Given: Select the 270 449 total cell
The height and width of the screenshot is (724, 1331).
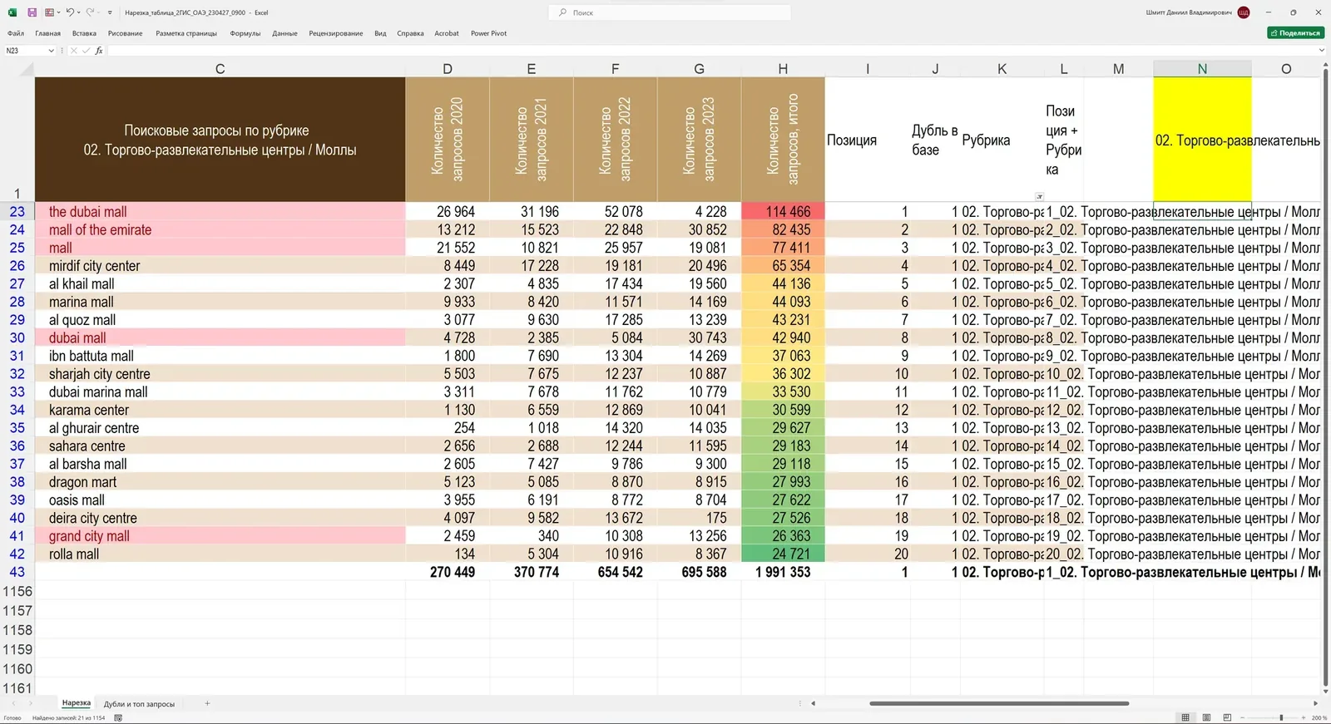Looking at the screenshot, I should [448, 572].
